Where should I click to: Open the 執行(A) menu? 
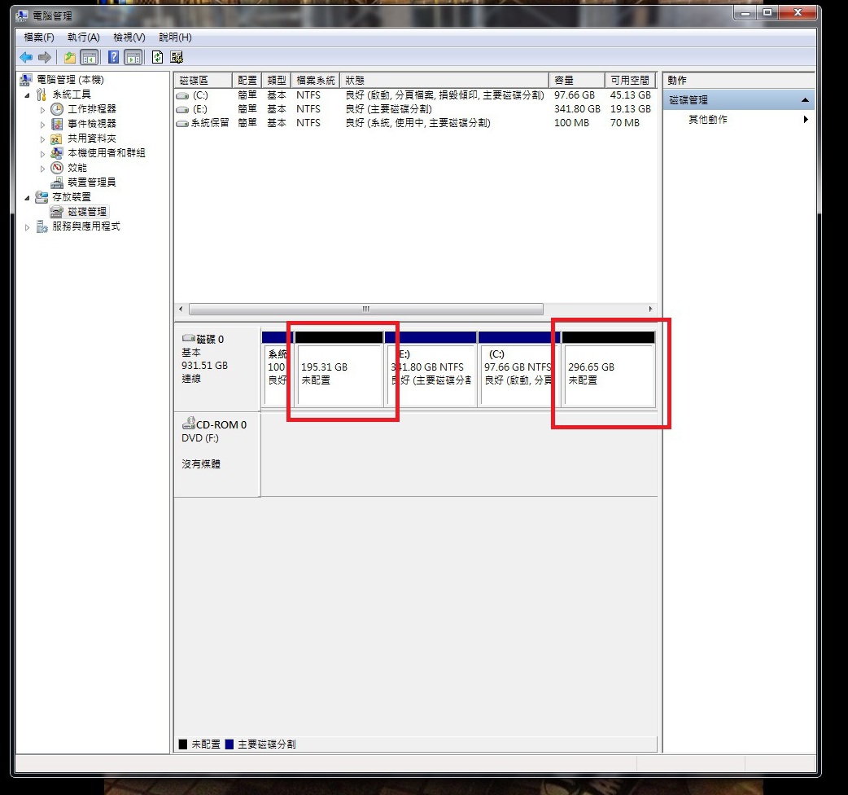83,37
